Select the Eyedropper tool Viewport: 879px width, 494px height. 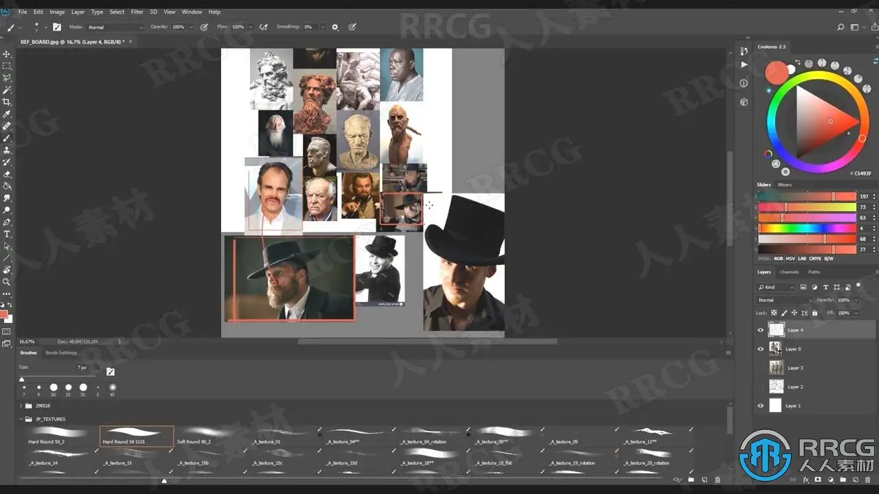click(x=7, y=114)
